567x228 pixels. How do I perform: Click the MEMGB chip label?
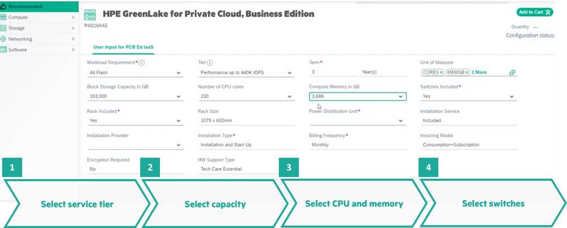(456, 73)
